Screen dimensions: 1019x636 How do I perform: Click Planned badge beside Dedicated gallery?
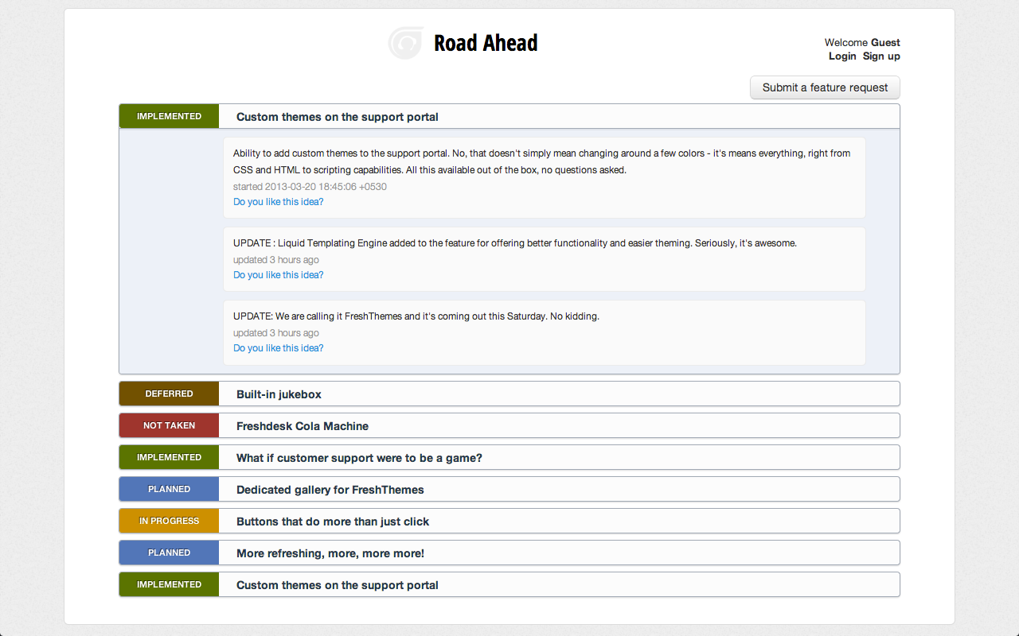coord(169,489)
